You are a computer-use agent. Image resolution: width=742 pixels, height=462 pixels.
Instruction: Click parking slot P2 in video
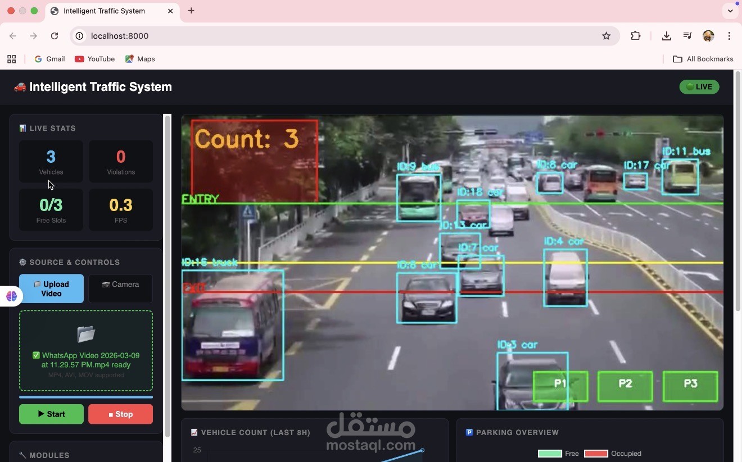point(625,386)
